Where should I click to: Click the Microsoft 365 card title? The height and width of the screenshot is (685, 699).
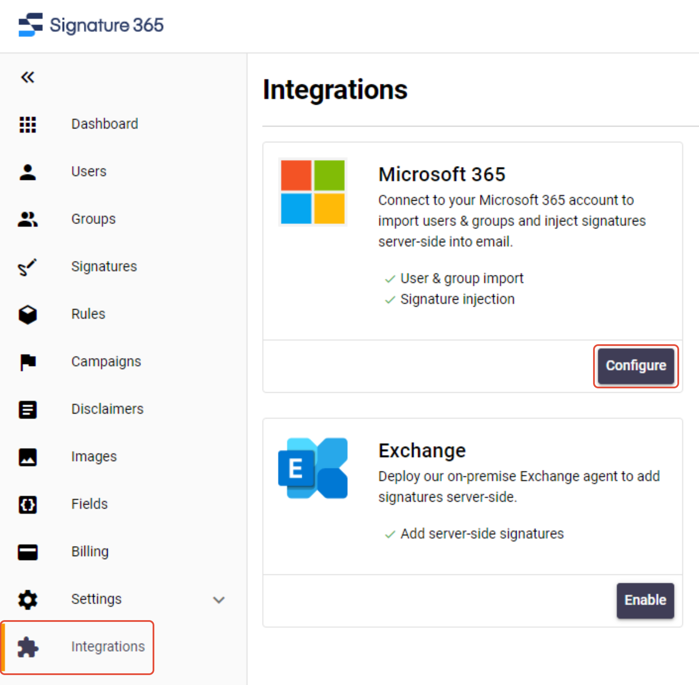(x=442, y=175)
